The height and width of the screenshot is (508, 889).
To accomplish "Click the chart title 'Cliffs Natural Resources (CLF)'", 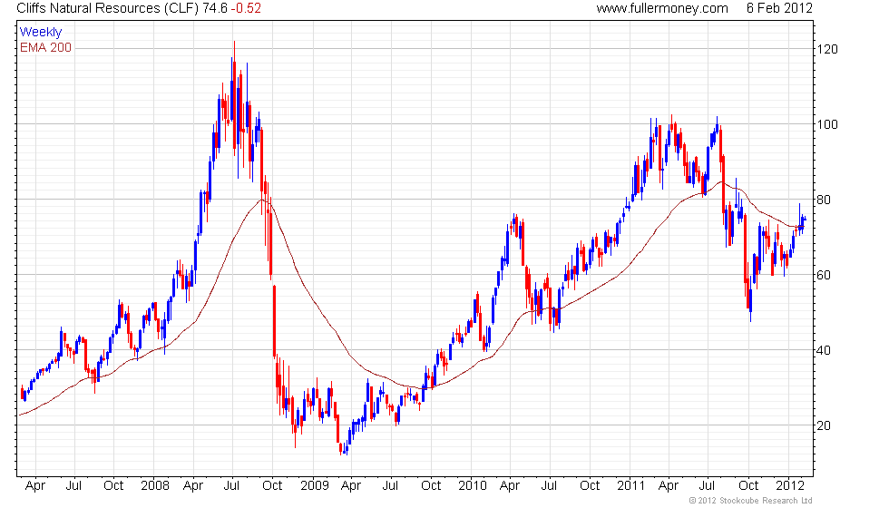I will pyautogui.click(x=108, y=8).
